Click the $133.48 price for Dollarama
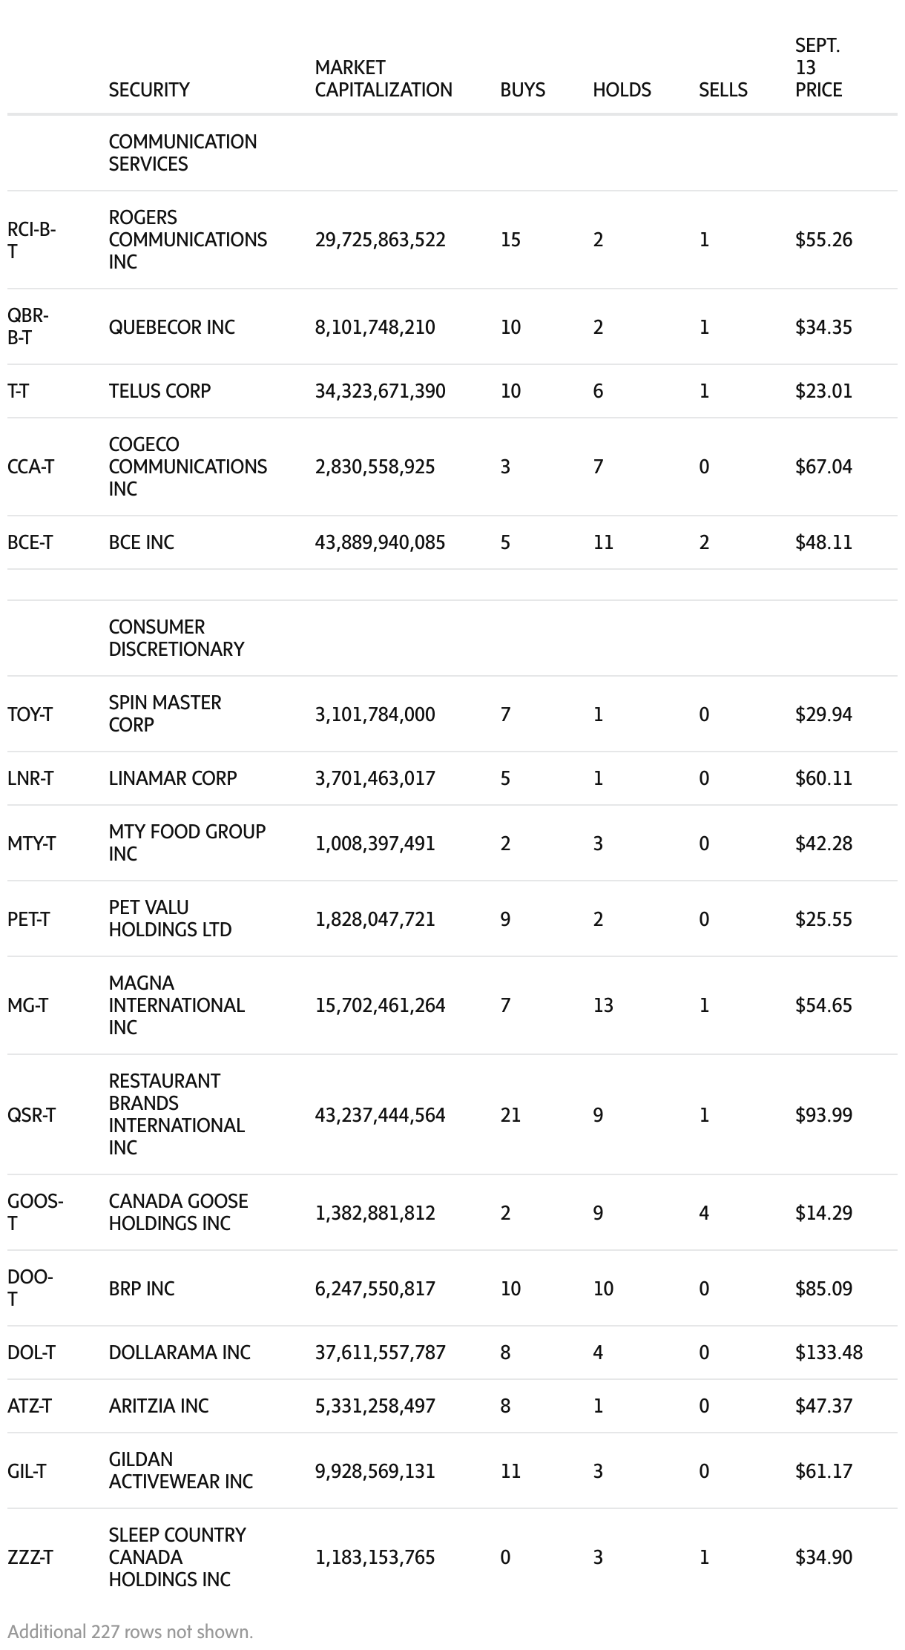Screen dimensions: 905x1650 click(829, 1352)
